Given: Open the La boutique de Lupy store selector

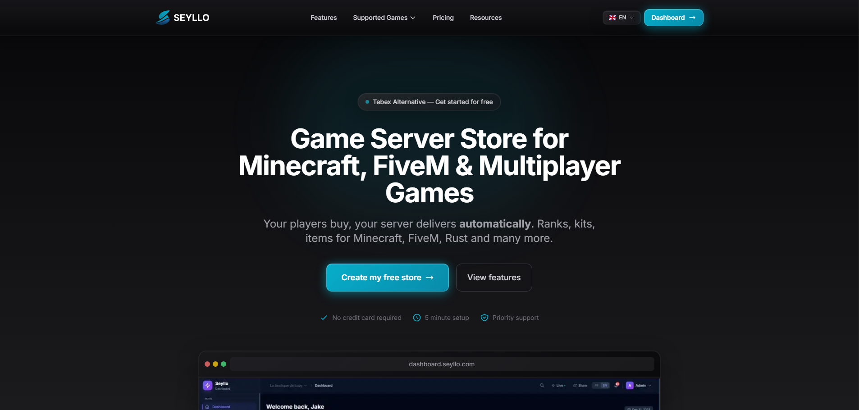Looking at the screenshot, I should [x=288, y=385].
